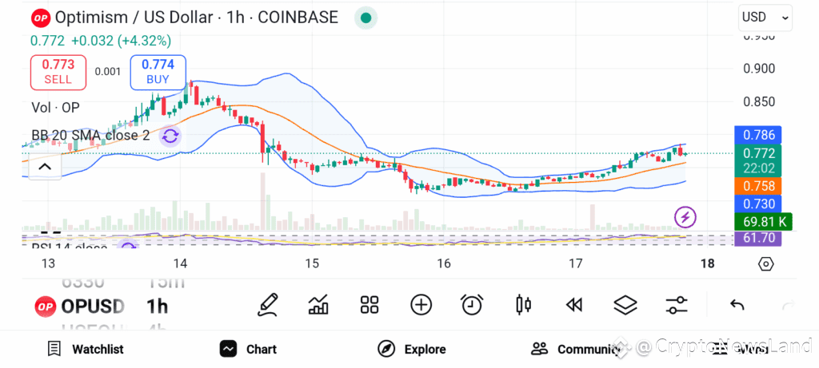Click the purple lightning bolt icon
This screenshot has width=819, height=368.
click(685, 217)
